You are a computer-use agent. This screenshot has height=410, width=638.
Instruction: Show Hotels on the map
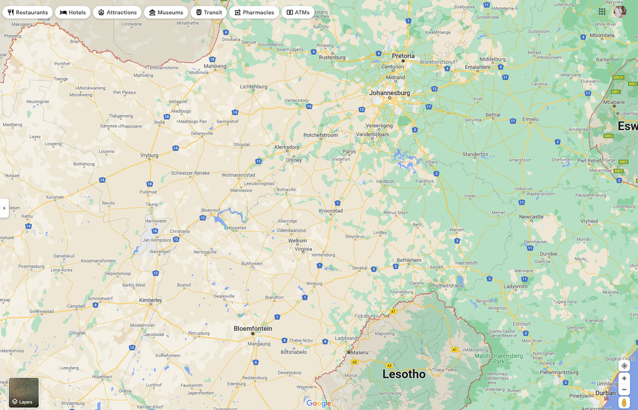pyautogui.click(x=73, y=12)
